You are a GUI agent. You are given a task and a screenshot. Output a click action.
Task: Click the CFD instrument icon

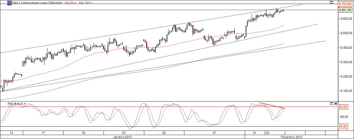pyautogui.click(x=9, y=3)
